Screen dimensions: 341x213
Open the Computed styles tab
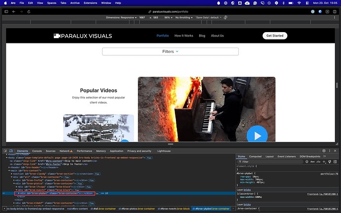click(x=255, y=156)
